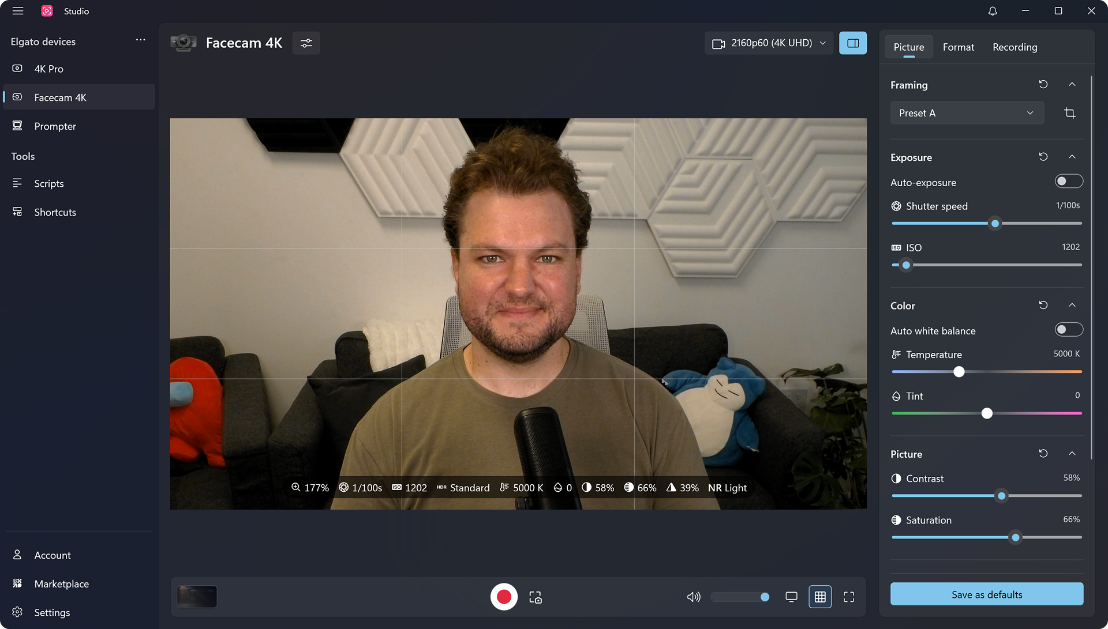1108x629 pixels.
Task: Enter fullscreen preview mode
Action: 849,597
